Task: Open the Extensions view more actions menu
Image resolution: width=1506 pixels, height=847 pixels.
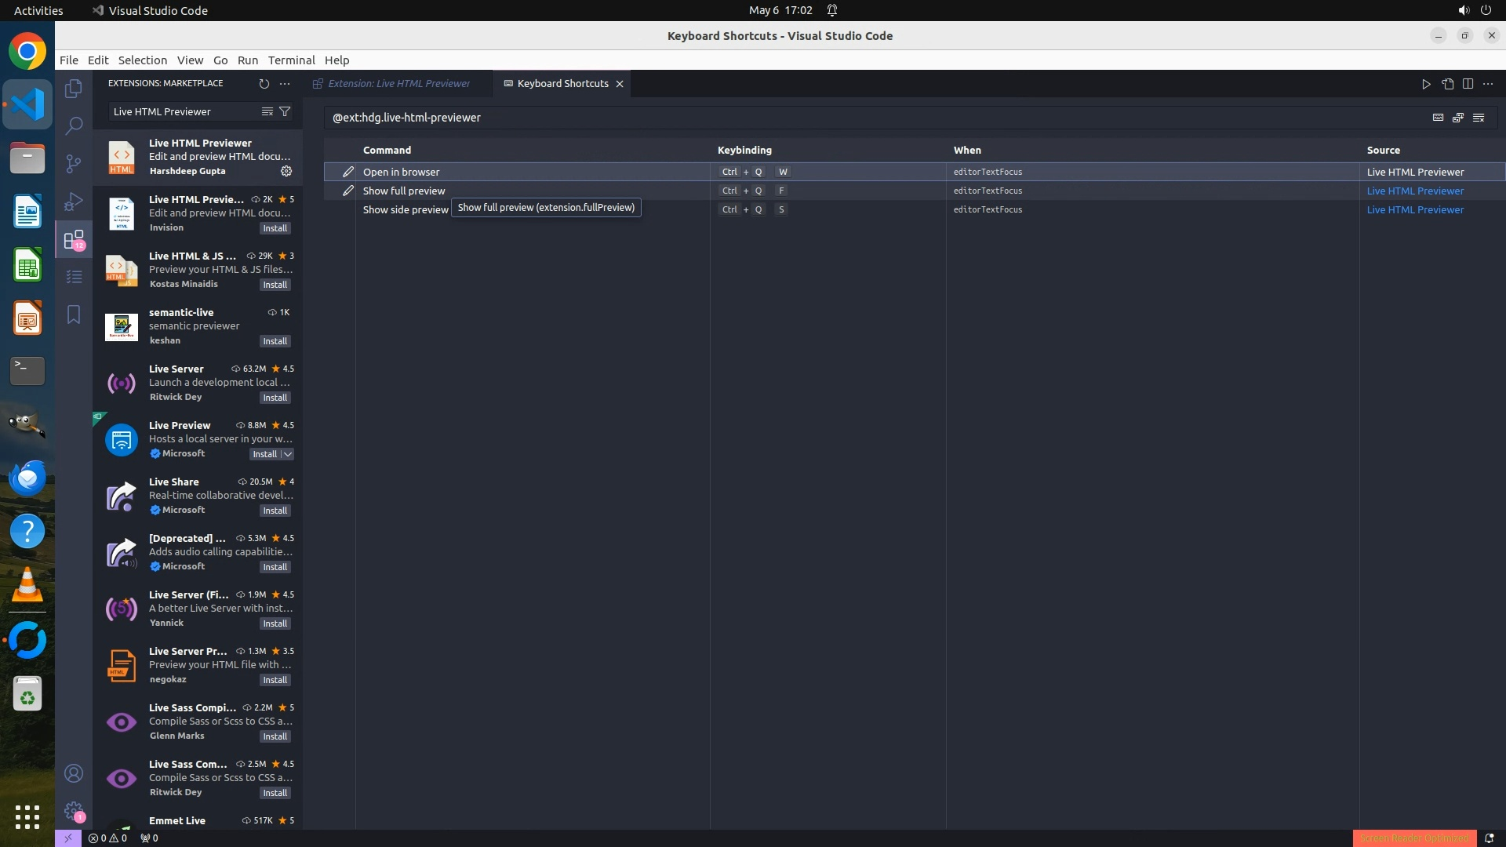Action: click(285, 83)
